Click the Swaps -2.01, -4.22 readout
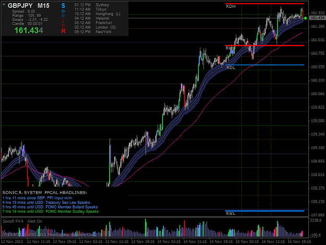 (x=30, y=19)
